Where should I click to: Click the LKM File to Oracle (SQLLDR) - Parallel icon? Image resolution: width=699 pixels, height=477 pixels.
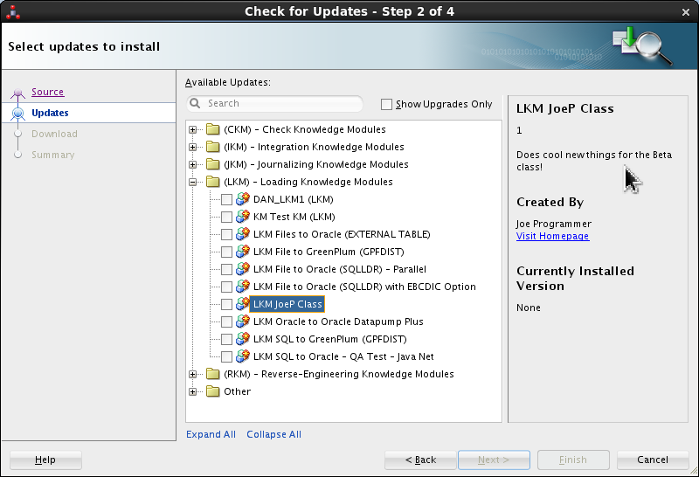click(243, 269)
